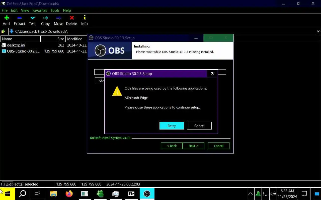The width and height of the screenshot is (321, 200).
Task: Open the View menu
Action: pyautogui.click(x=25, y=10)
